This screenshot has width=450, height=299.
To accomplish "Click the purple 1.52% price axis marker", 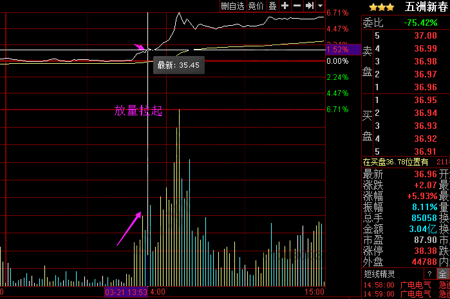I will pyautogui.click(x=337, y=49).
